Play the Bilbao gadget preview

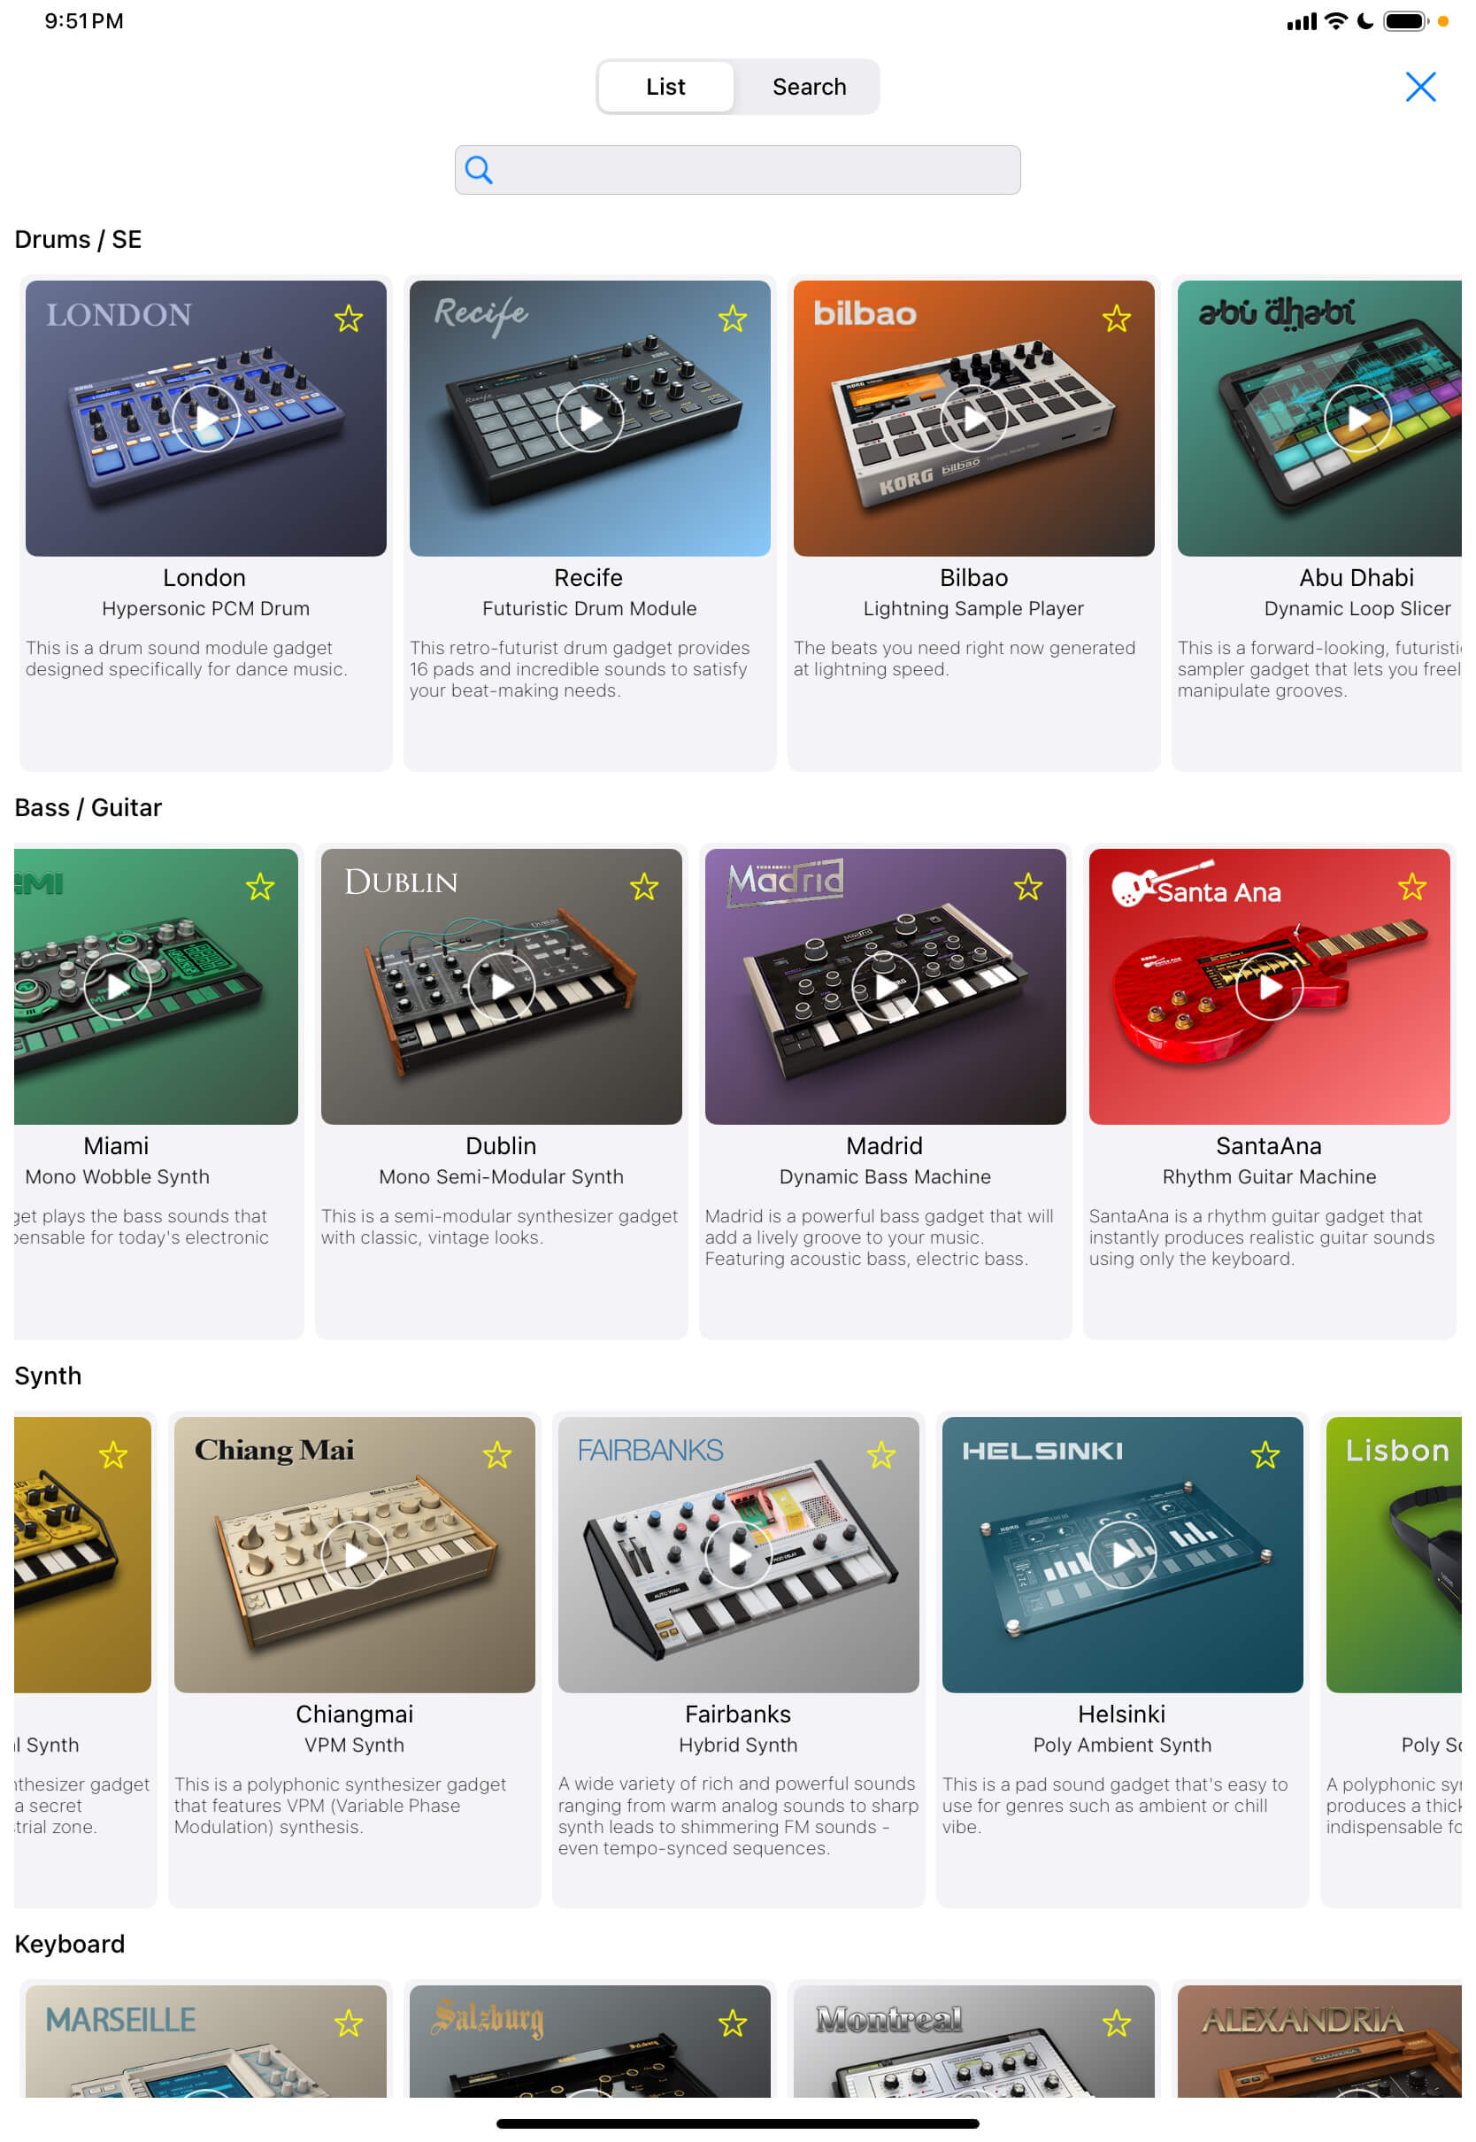[974, 419]
